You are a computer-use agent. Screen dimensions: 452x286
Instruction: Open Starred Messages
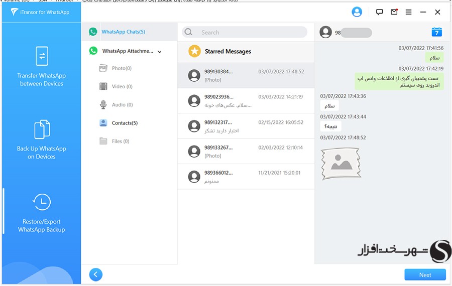pos(246,52)
